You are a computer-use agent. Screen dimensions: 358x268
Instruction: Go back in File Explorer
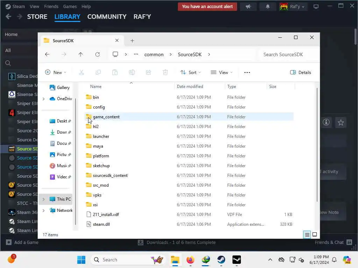[47, 54]
